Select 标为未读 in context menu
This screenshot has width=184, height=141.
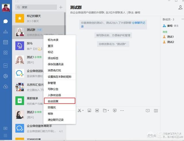click(x=60, y=40)
